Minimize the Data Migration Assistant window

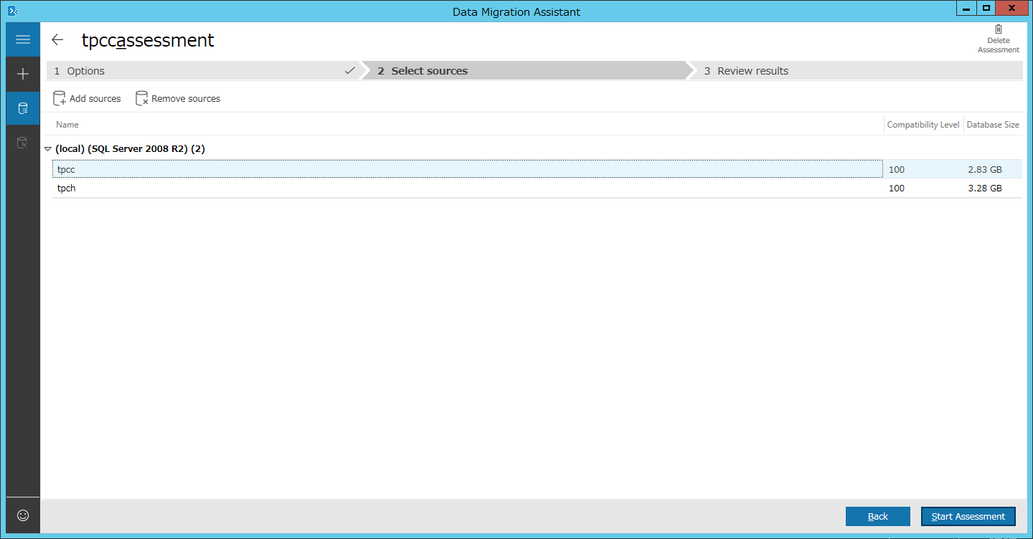click(966, 8)
